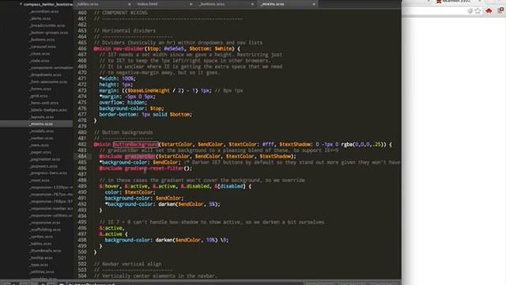Viewport: 506px width, 285px height.
Task: Open _font-awesome.scss in the sidebar
Action: (x=48, y=82)
